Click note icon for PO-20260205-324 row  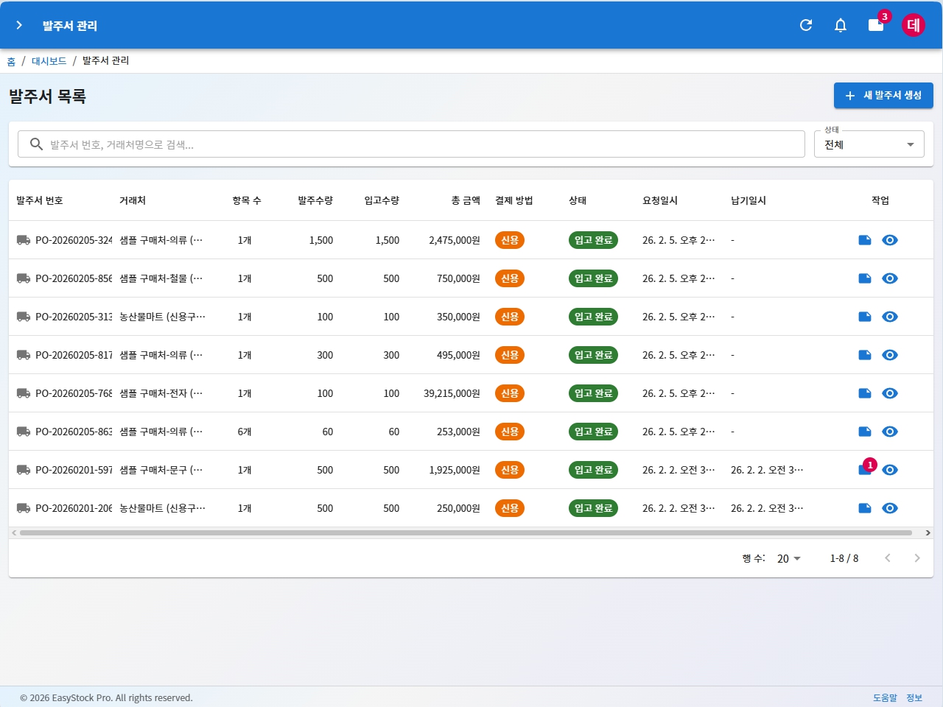865,240
